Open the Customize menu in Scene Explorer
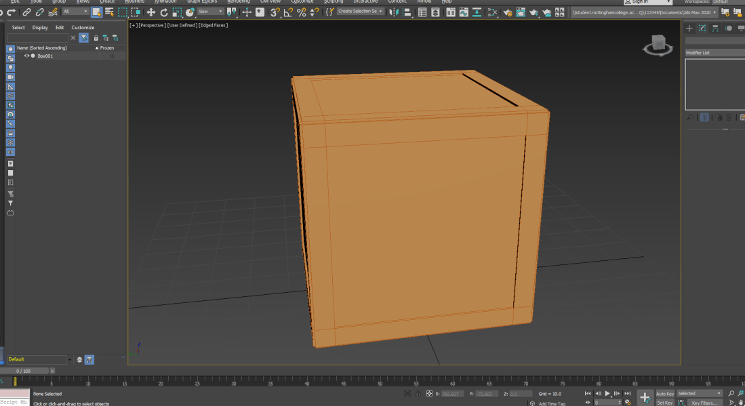The width and height of the screenshot is (745, 406). tap(83, 28)
